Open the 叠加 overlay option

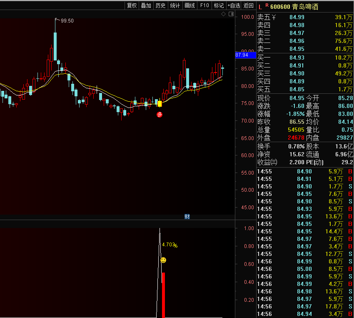point(146,5)
